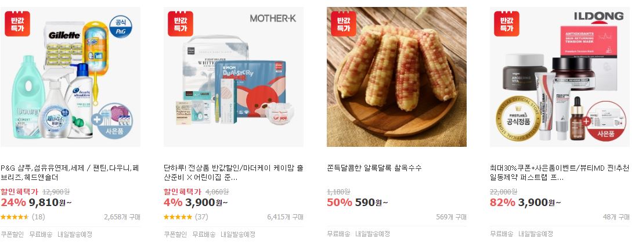This screenshot has height=249, width=635.
Task: Click the MOTHER-K brand logo
Action: pyautogui.click(x=273, y=19)
